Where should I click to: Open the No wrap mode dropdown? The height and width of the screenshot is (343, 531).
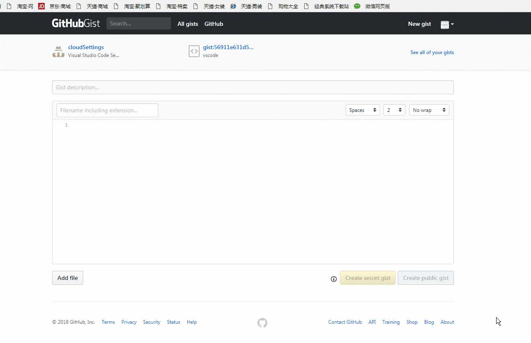coord(429,110)
